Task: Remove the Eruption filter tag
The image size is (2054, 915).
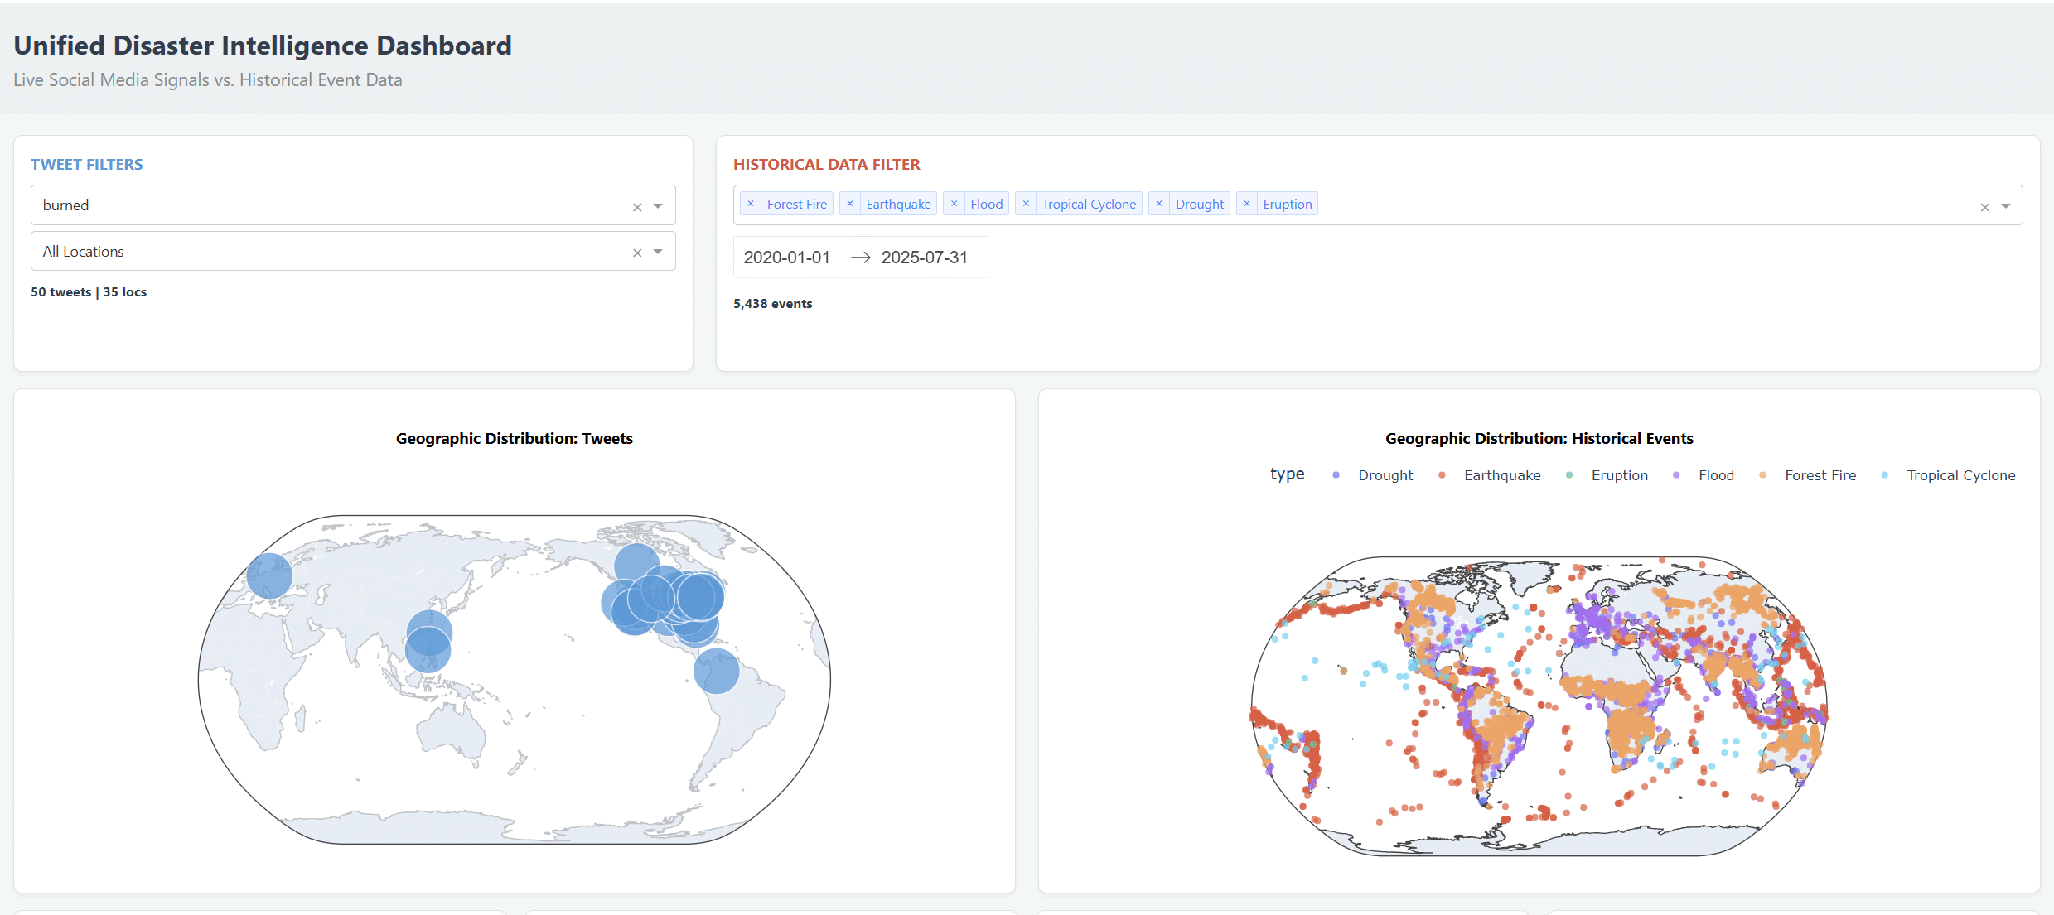Action: tap(1247, 204)
